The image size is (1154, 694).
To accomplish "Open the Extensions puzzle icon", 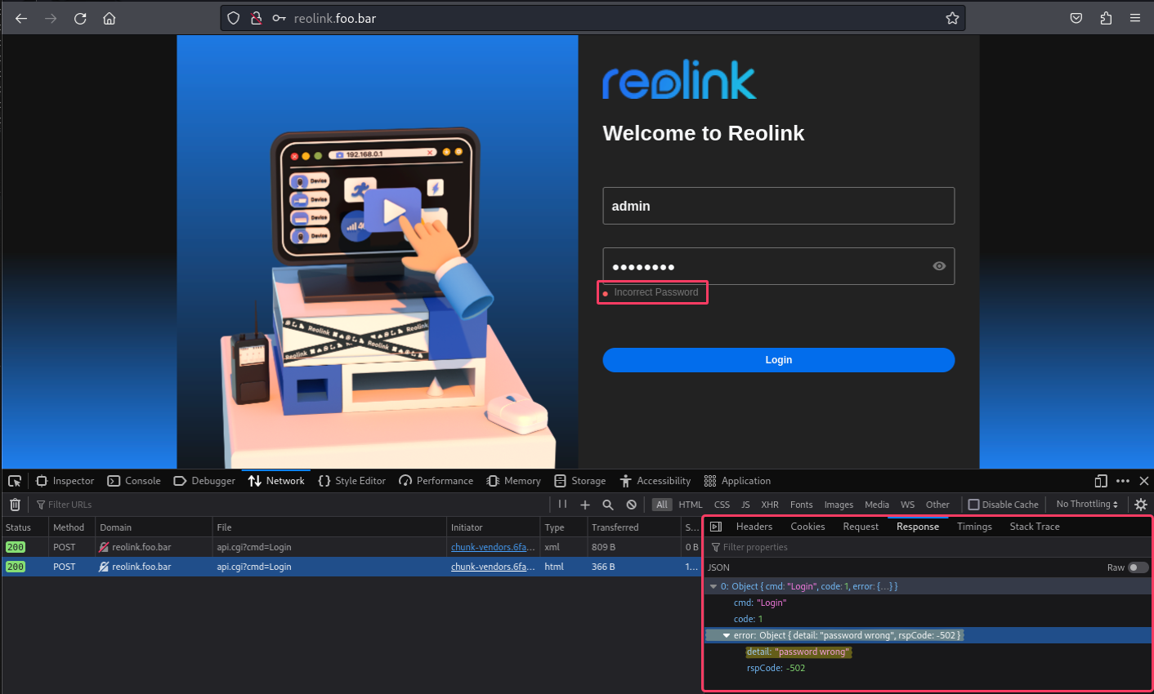I will click(x=1106, y=18).
